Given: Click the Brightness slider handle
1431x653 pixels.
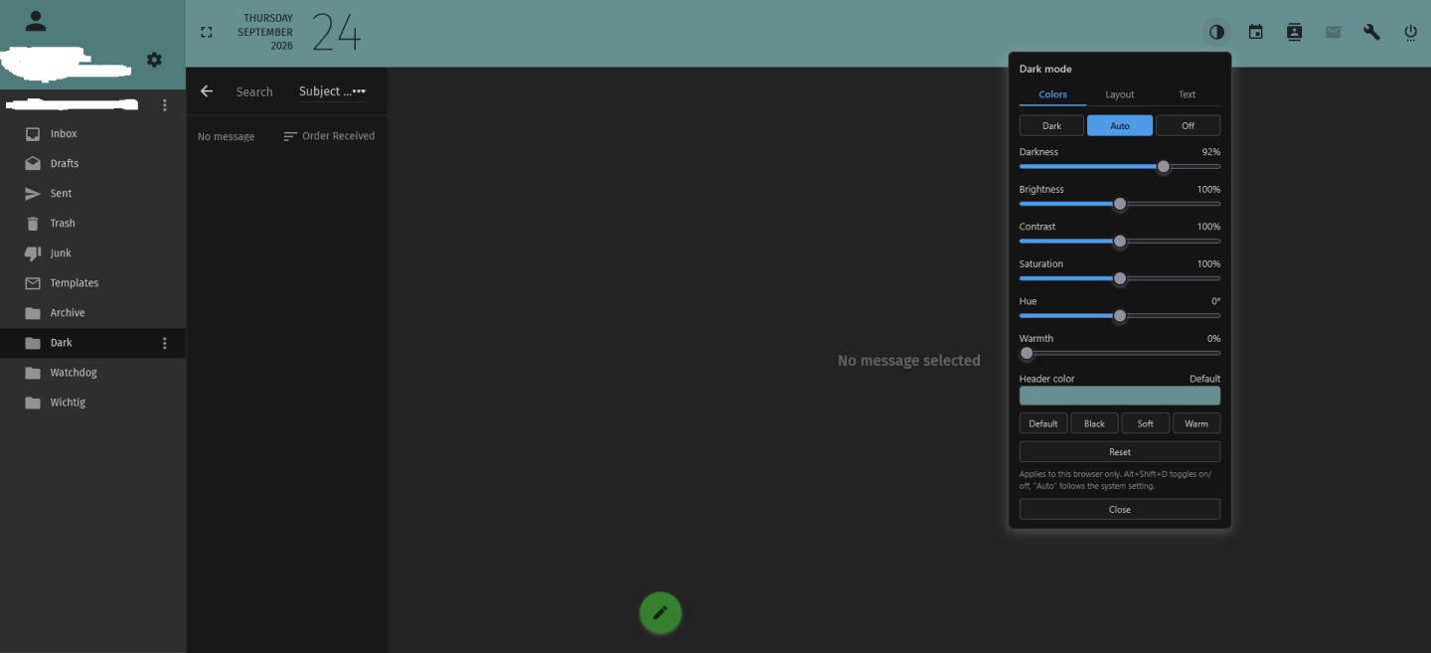Looking at the screenshot, I should point(1120,204).
